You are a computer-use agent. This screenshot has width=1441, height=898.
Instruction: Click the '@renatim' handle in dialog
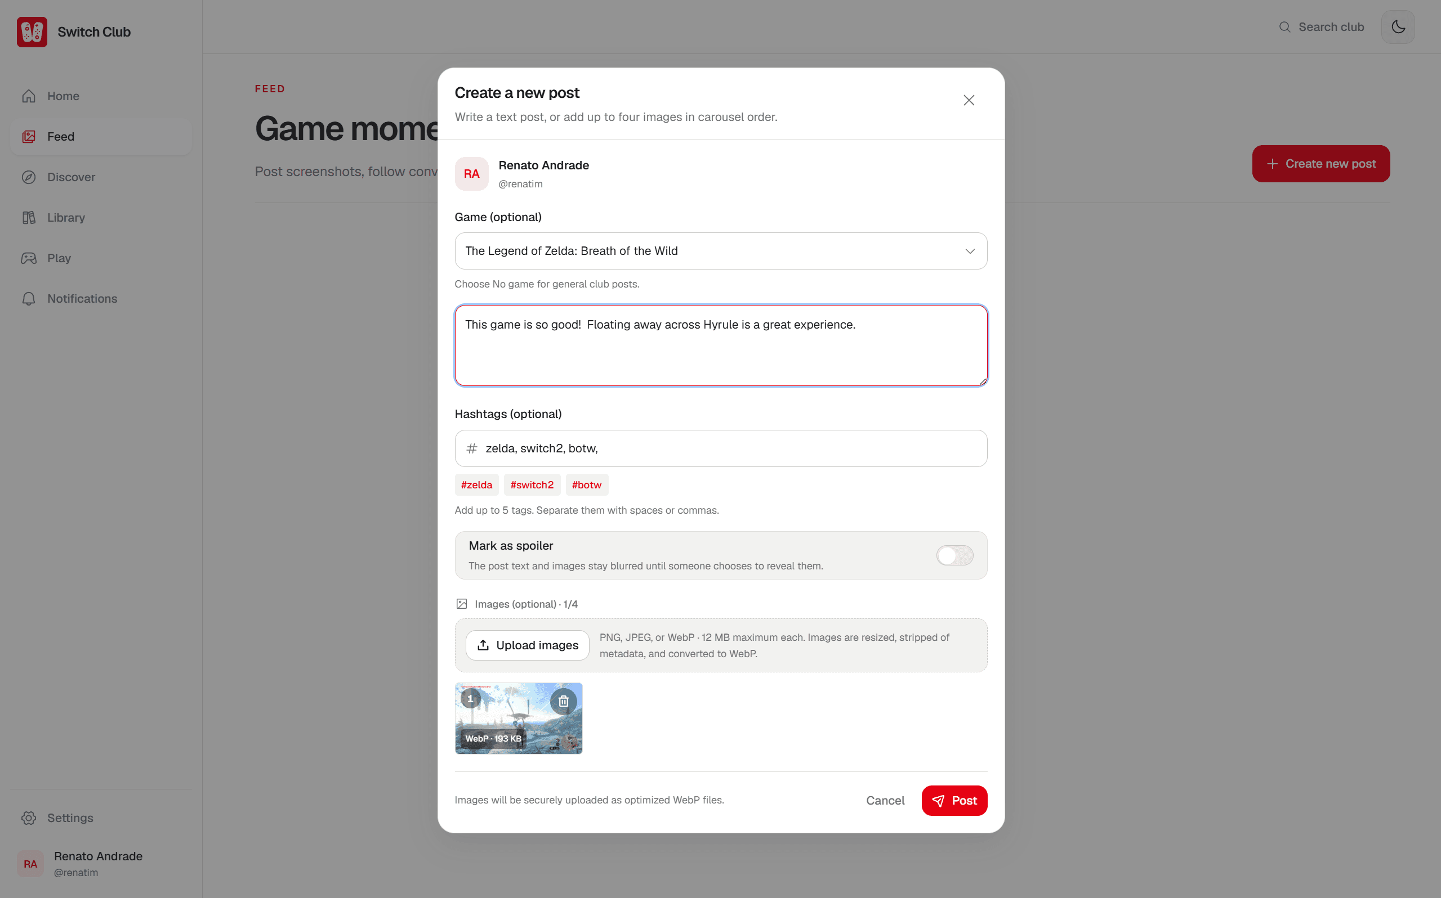[x=520, y=184]
